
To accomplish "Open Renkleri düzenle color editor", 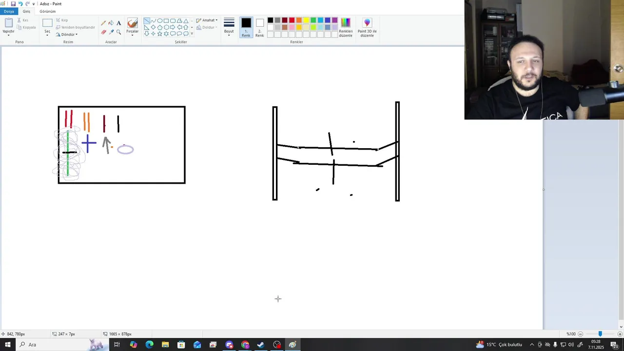I will point(346,28).
